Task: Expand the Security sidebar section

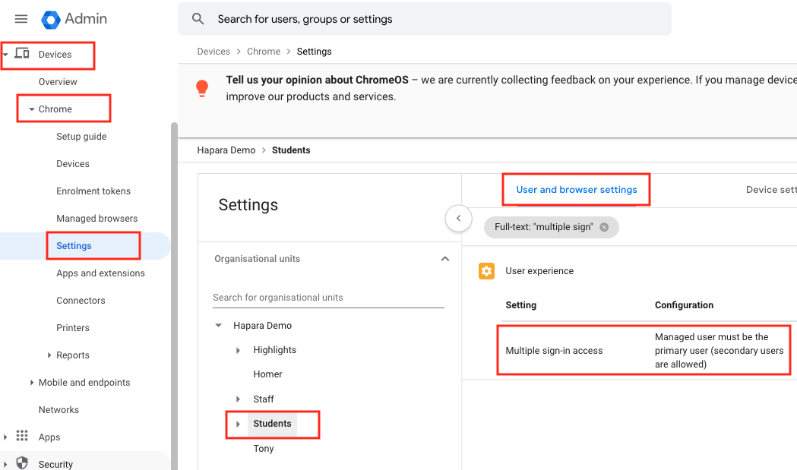Action: coord(5,465)
